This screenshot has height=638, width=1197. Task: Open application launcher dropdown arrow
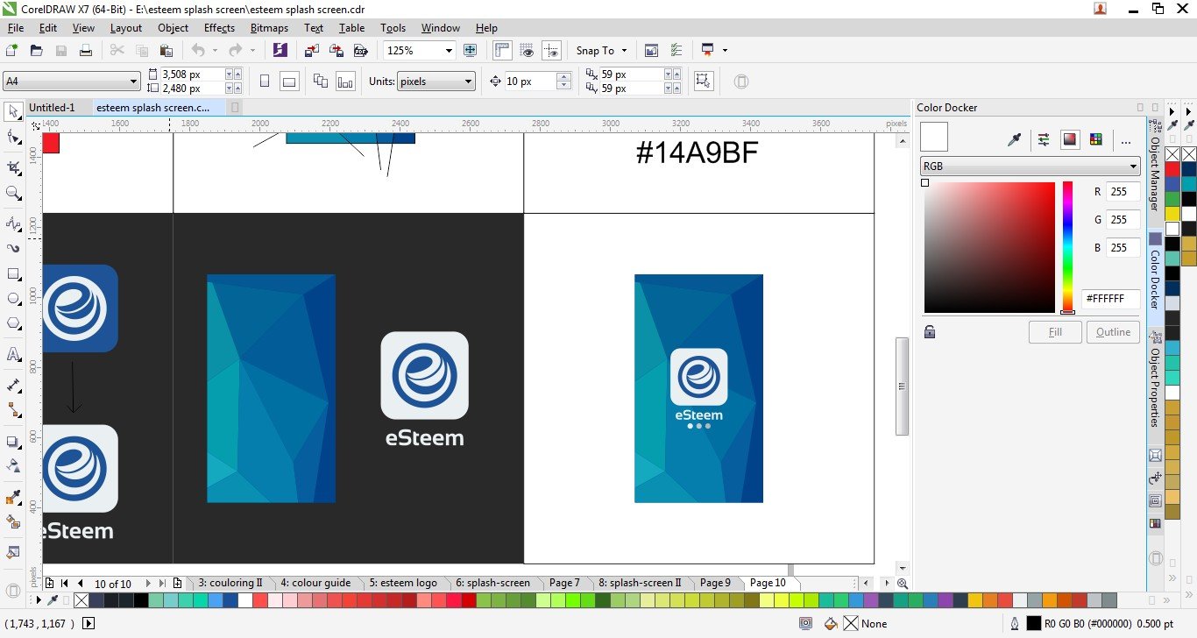(725, 51)
